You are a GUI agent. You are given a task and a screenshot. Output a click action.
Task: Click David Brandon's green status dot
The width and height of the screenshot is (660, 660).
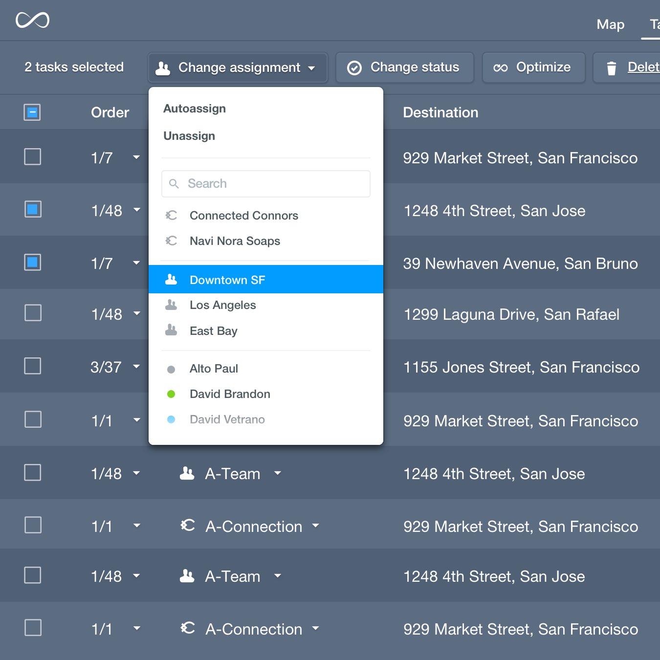(171, 394)
